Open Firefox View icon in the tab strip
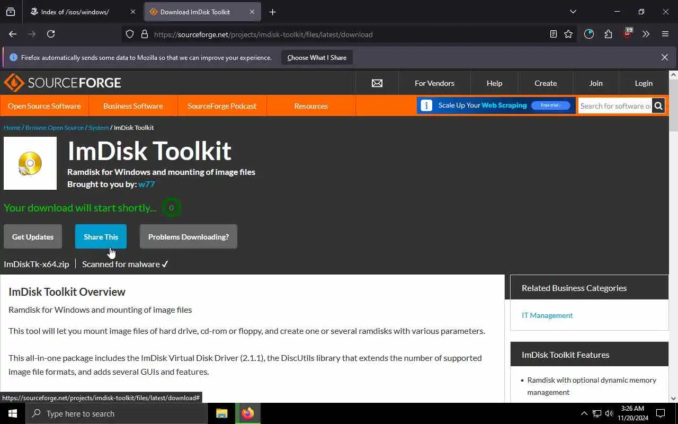 point(11,12)
